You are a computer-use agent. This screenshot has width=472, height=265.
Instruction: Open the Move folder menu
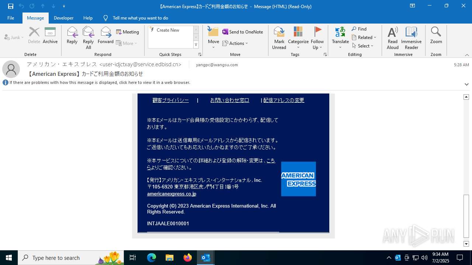pyautogui.click(x=213, y=38)
